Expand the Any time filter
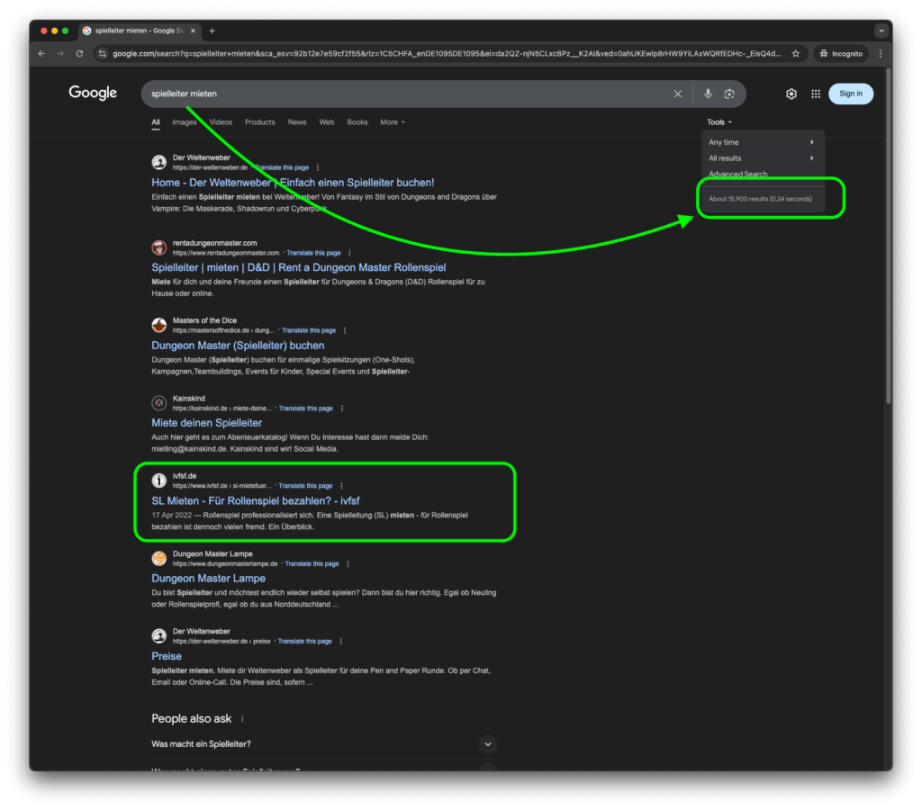Screen dimensions: 922x810 (762, 142)
